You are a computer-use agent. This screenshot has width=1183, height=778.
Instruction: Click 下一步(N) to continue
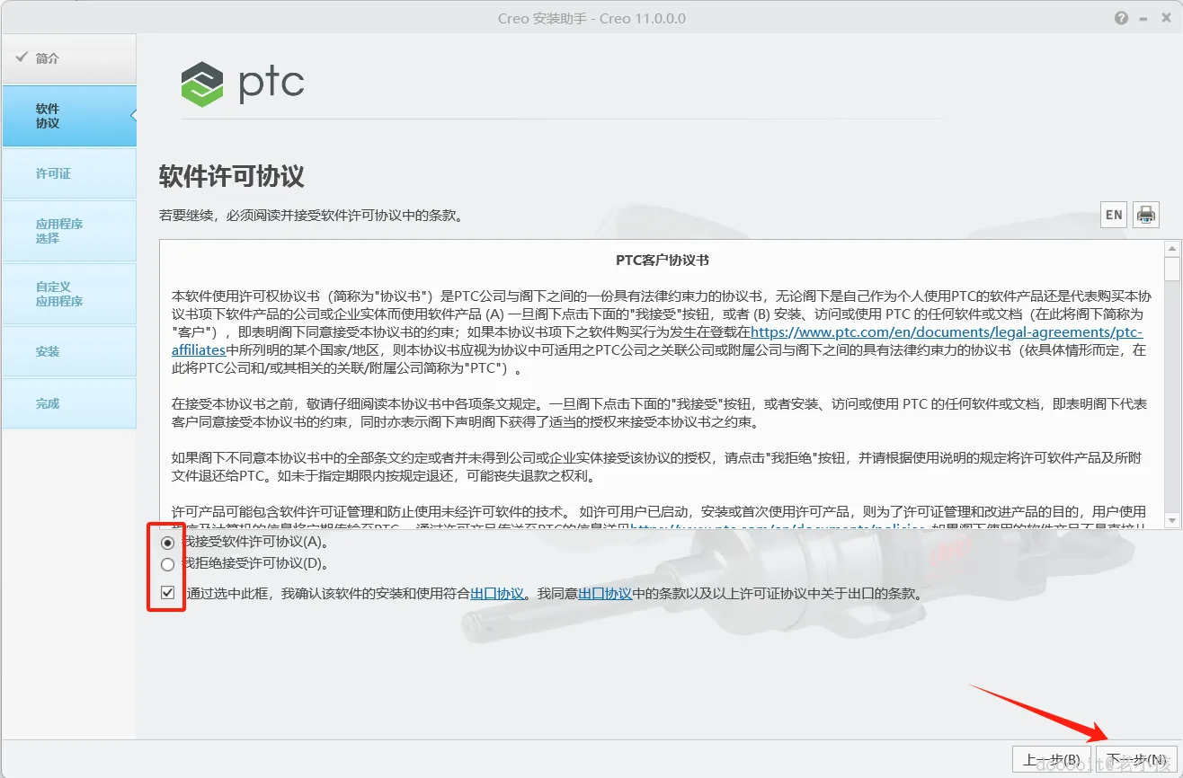[x=1136, y=760]
